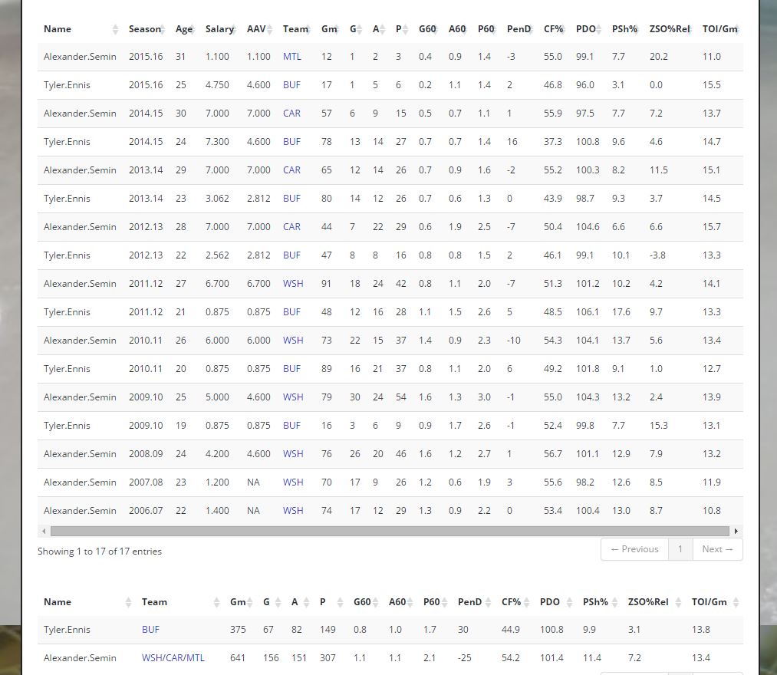Viewport: 777px width, 675px height.
Task: Open WSH link in 2011.12 Semin row
Action: pos(293,284)
